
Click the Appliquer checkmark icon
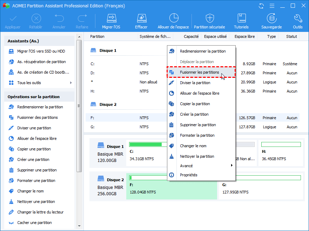13,19
